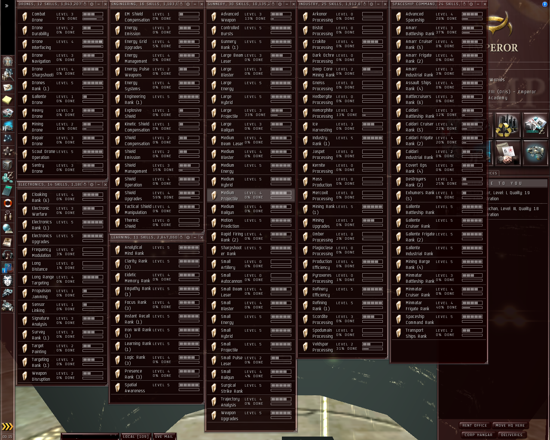The height and width of the screenshot is (440, 550).
Task: Click asterisk icon in Industry window header
Action: click(370, 4)
